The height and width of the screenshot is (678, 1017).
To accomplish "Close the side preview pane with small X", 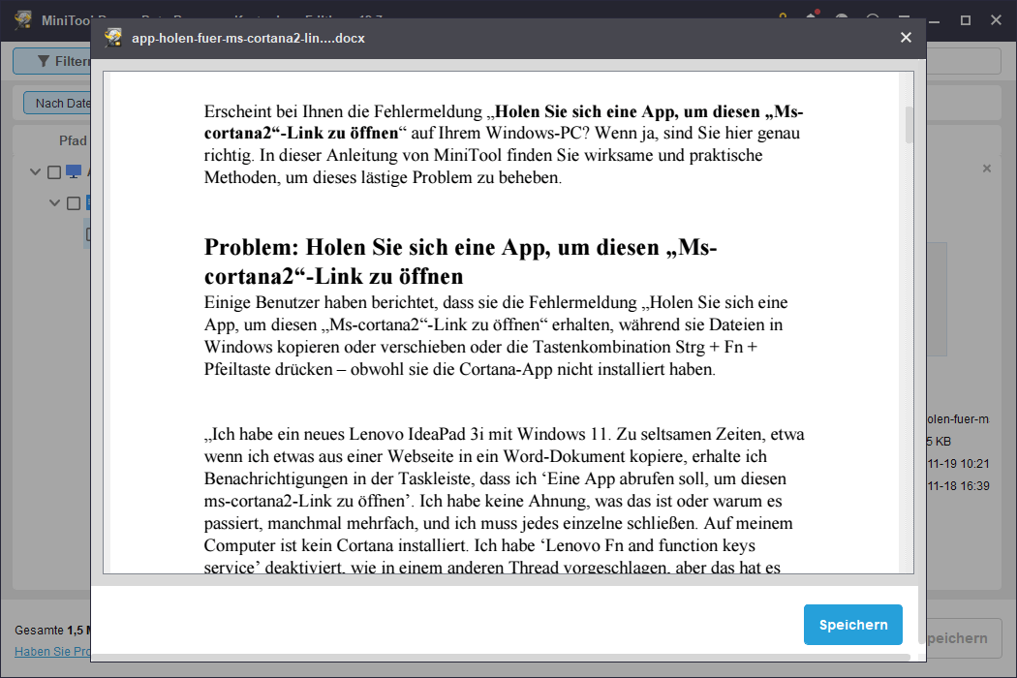I will click(987, 169).
